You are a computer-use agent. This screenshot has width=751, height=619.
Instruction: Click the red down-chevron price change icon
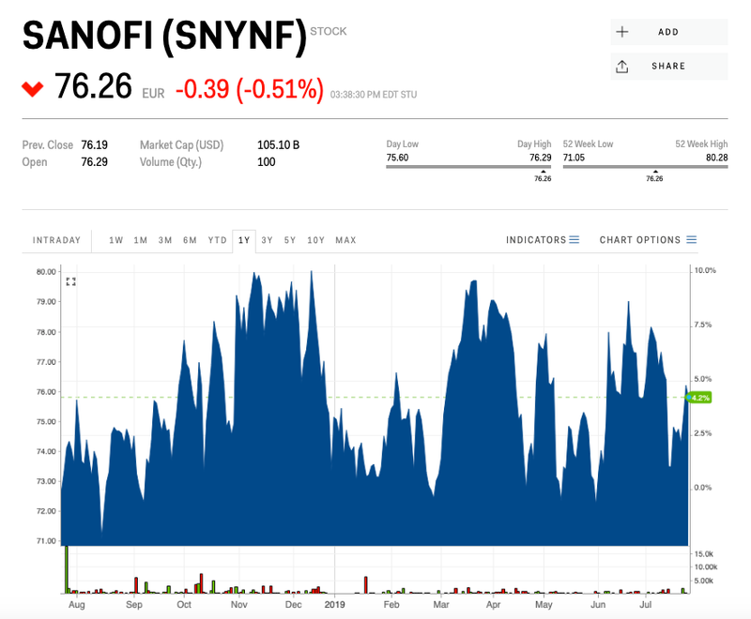click(33, 89)
